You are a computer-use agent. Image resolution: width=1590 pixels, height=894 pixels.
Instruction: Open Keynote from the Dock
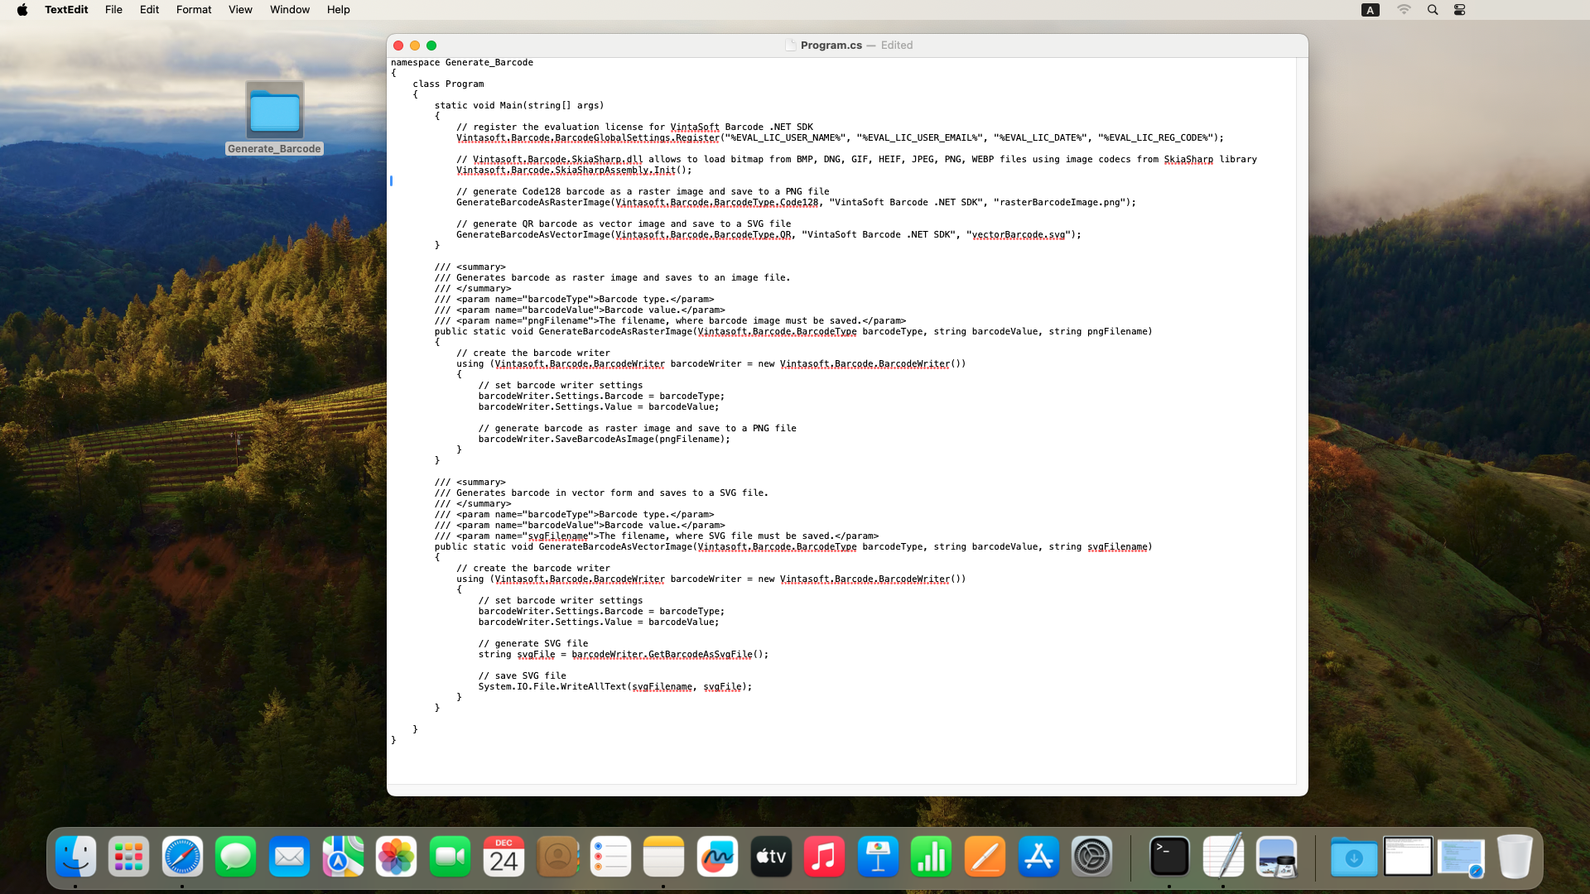878,857
